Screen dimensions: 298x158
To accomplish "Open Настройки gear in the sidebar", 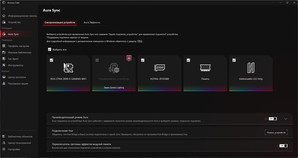I will click(x=14, y=149).
